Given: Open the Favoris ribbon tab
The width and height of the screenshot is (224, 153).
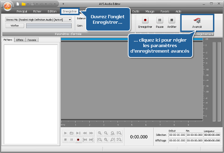Looking at the screenshot, I should click(165, 11).
